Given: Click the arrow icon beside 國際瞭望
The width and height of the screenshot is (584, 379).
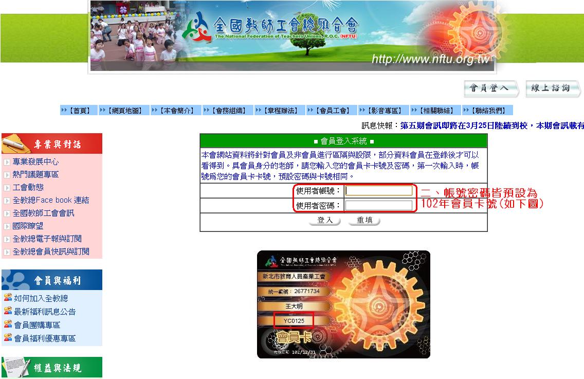Looking at the screenshot, I should pyautogui.click(x=7, y=226).
